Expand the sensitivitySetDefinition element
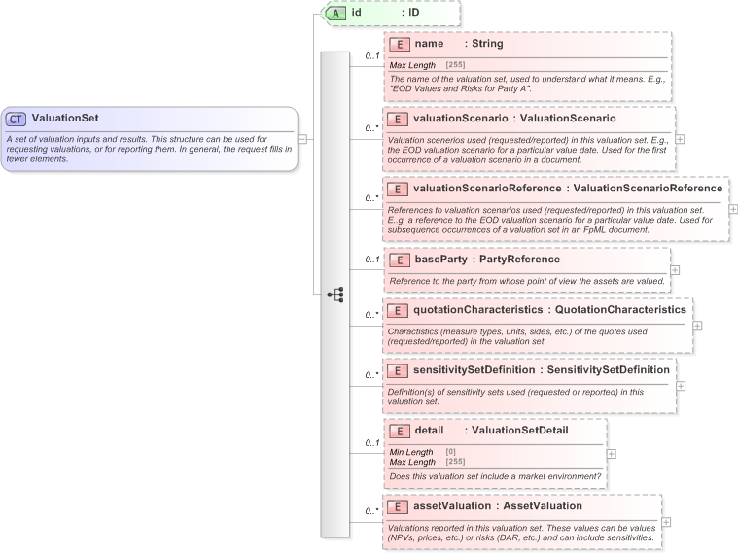Screen dimensions: 738x554 pos(681,386)
